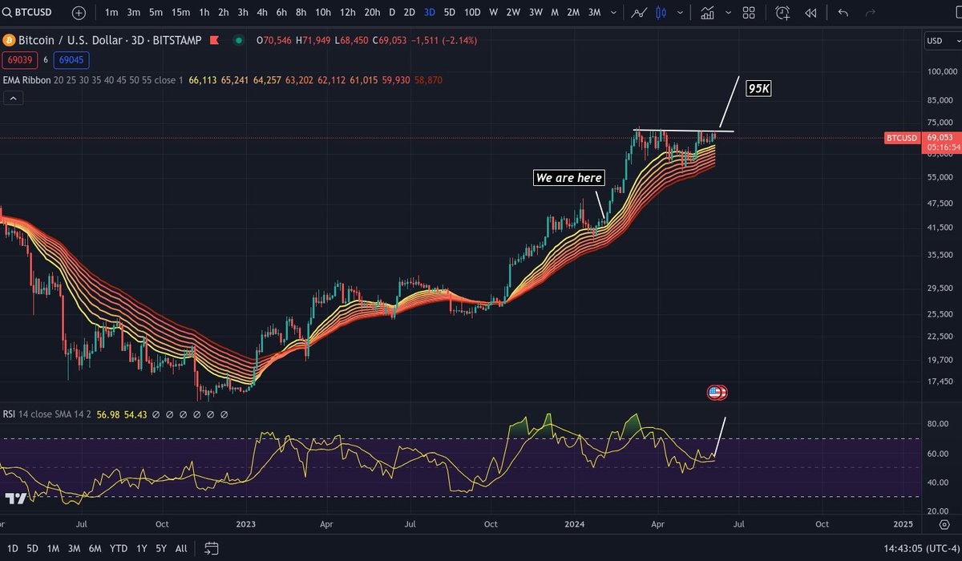This screenshot has width=962, height=561.
Task: Click the green market status dot
Action: pos(238,39)
